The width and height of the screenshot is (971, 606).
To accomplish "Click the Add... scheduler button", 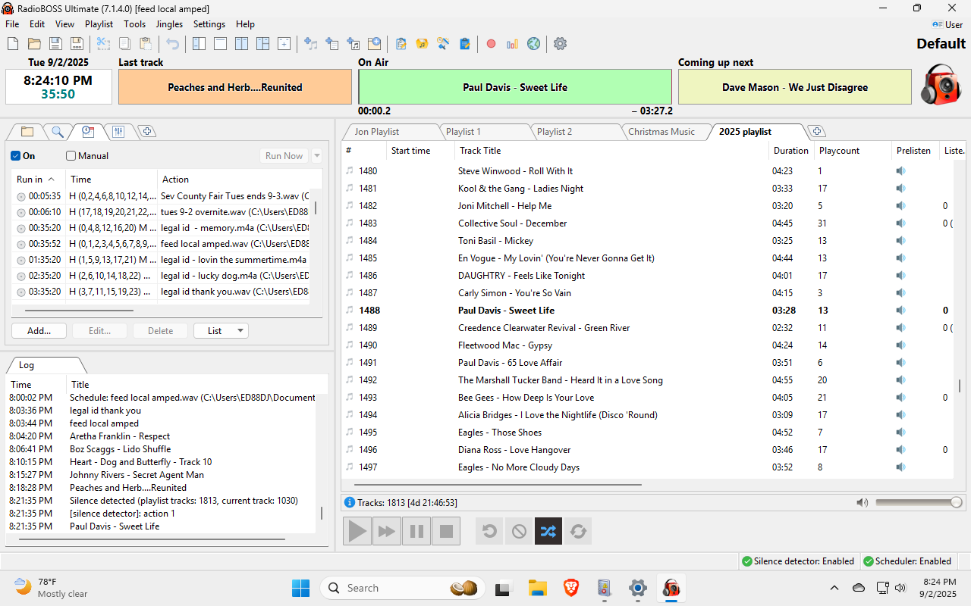I will [39, 331].
